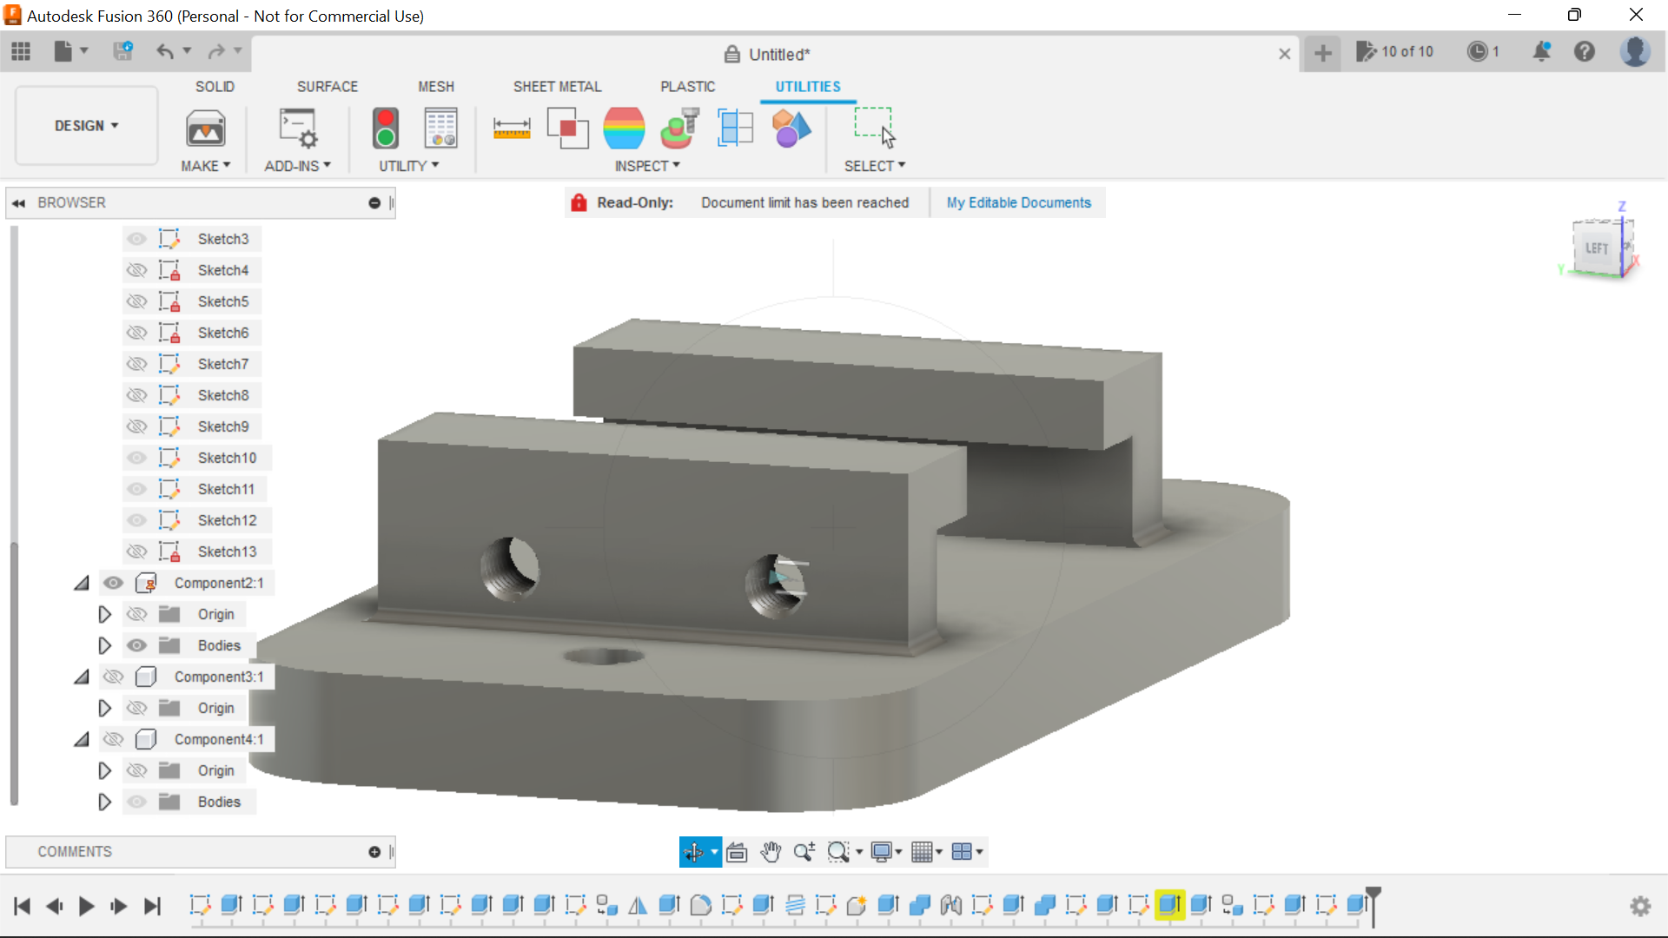Expand Component3:1 tree node
Viewport: 1668px width, 938px height.
[82, 676]
